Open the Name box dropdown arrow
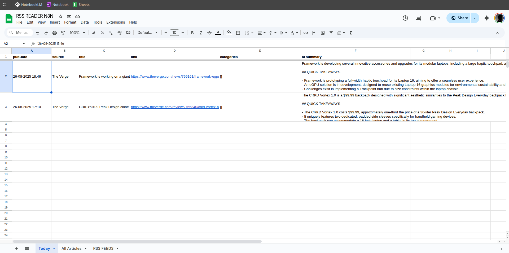 click(24, 44)
